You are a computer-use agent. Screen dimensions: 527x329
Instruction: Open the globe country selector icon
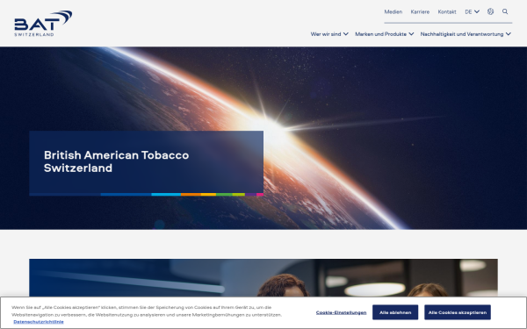[x=490, y=11]
